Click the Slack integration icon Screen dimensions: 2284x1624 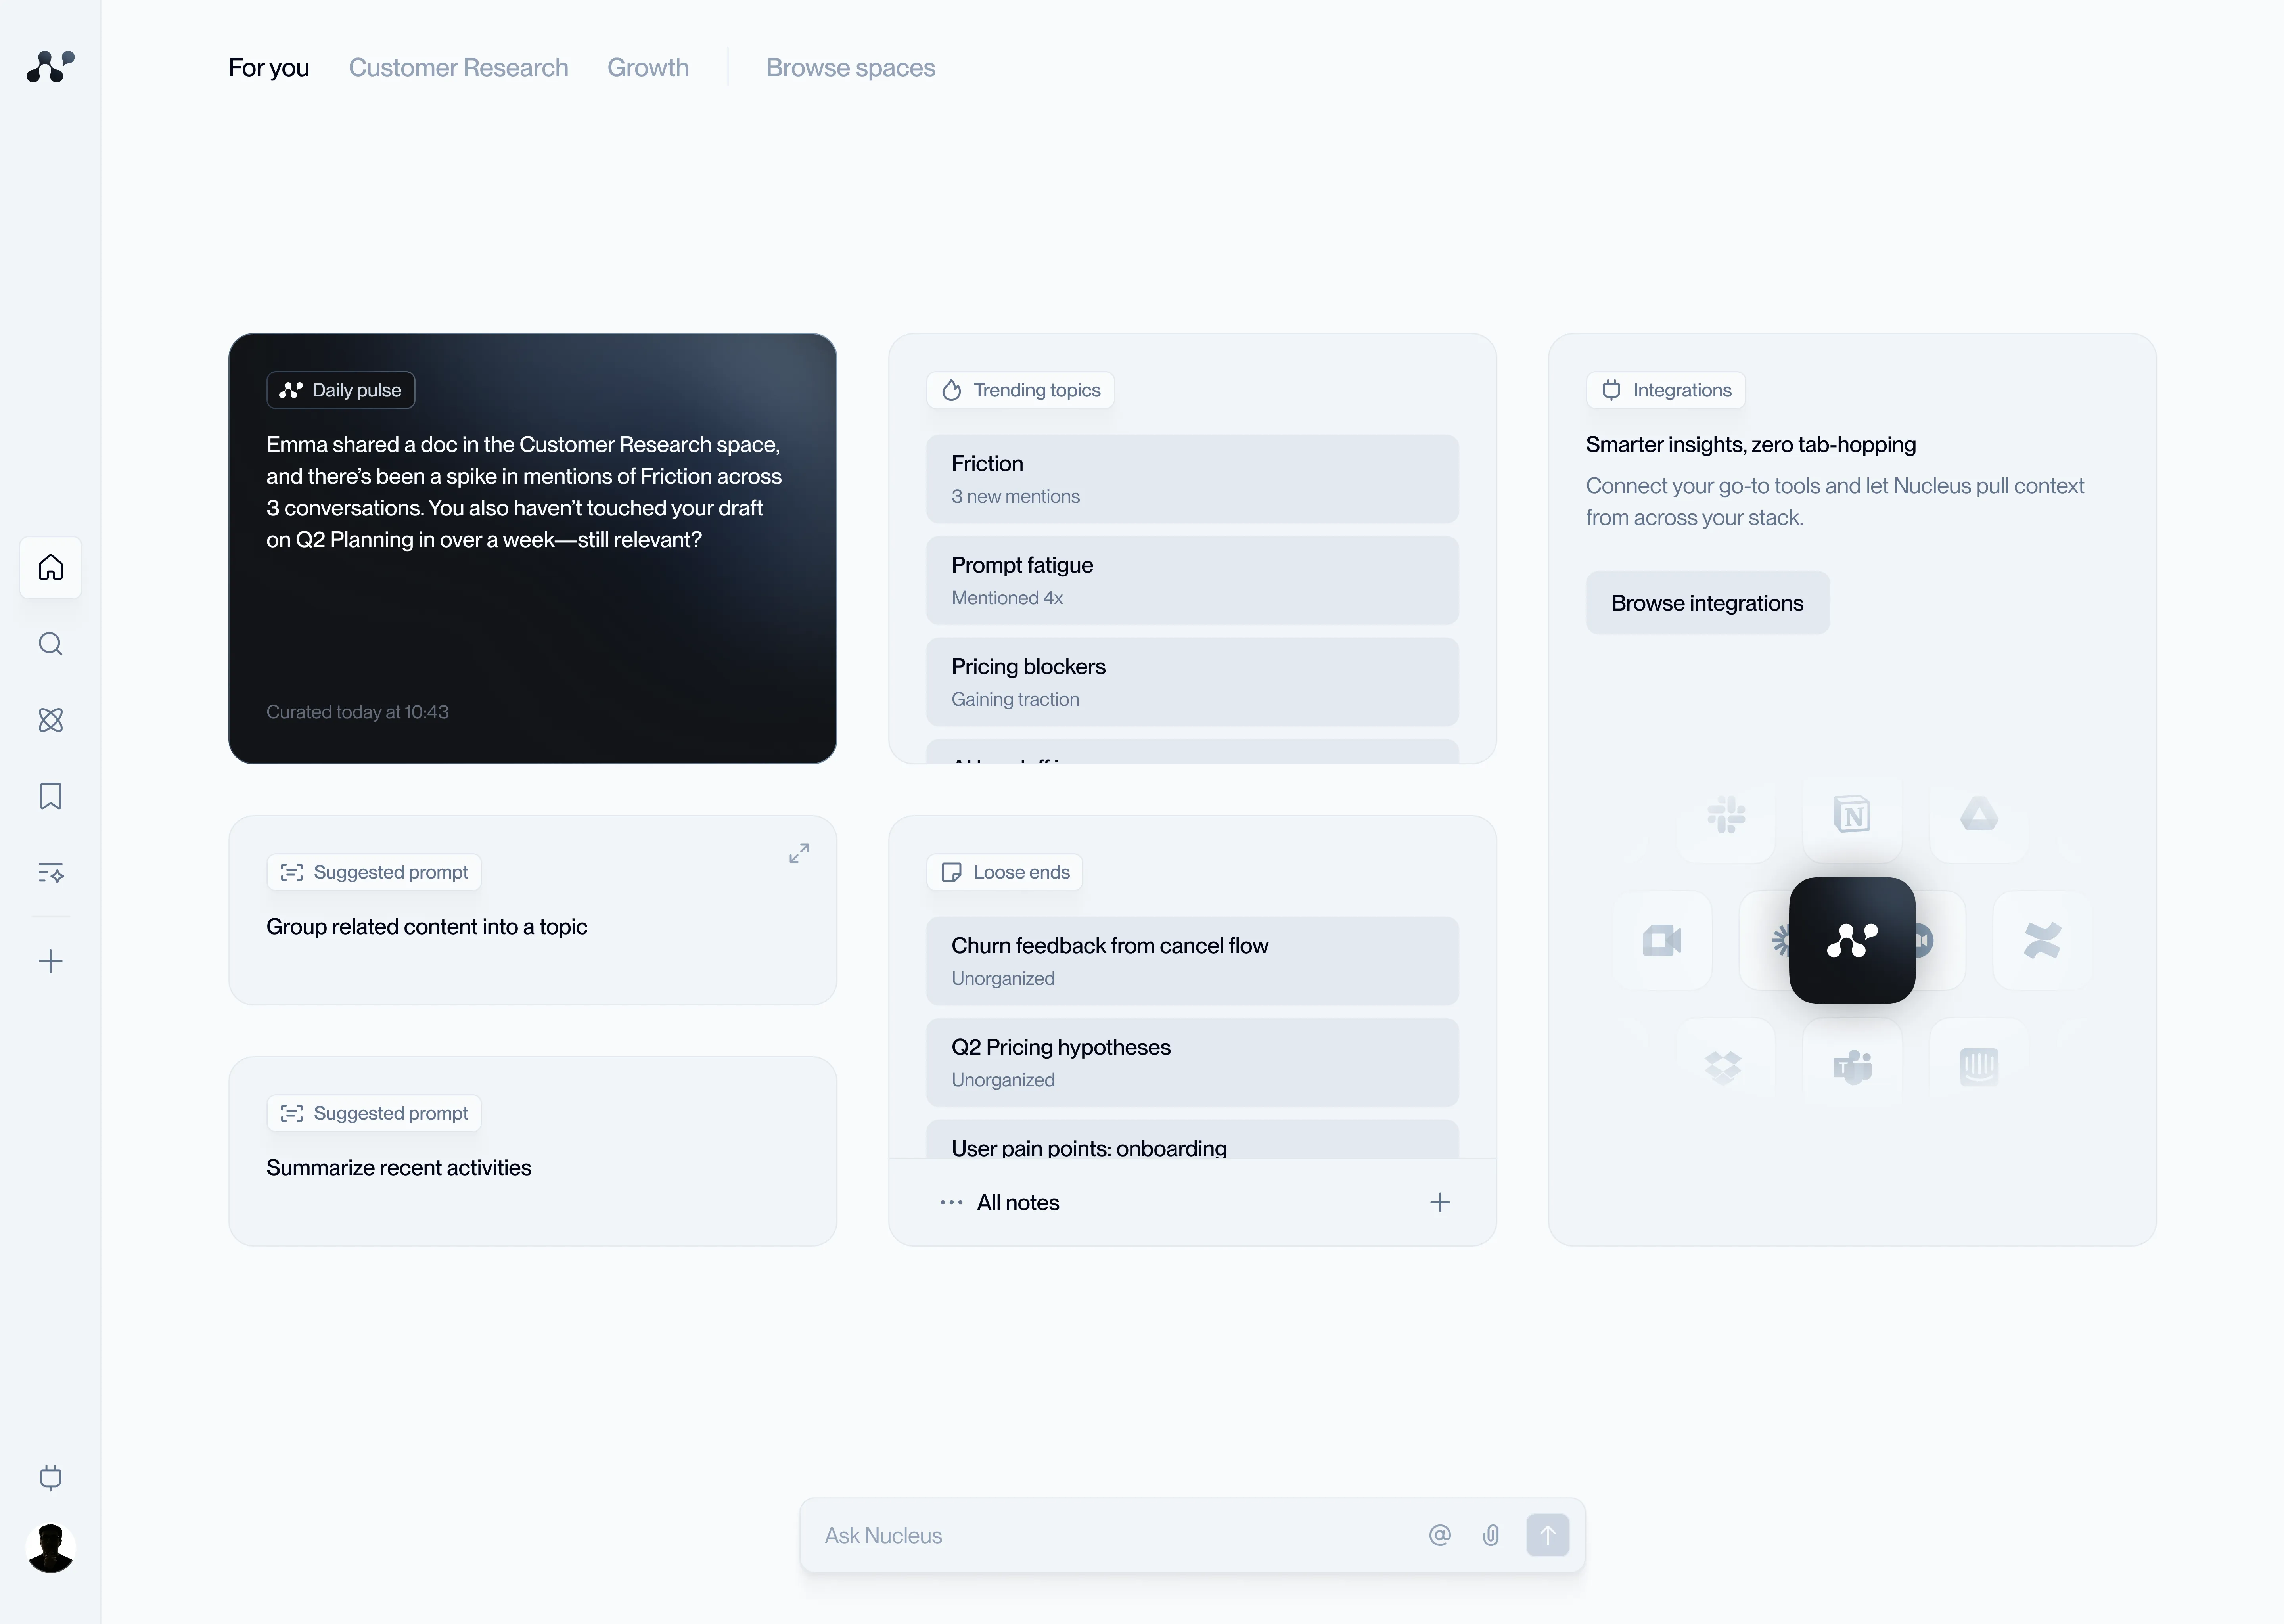point(1727,815)
